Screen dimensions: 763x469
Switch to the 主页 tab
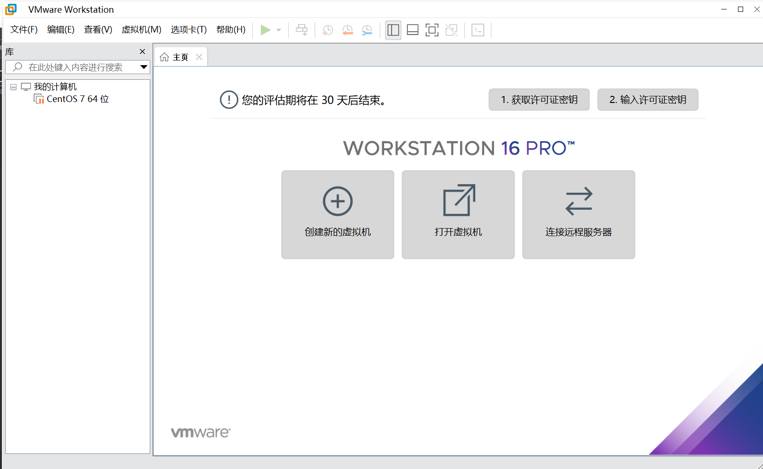click(x=180, y=57)
